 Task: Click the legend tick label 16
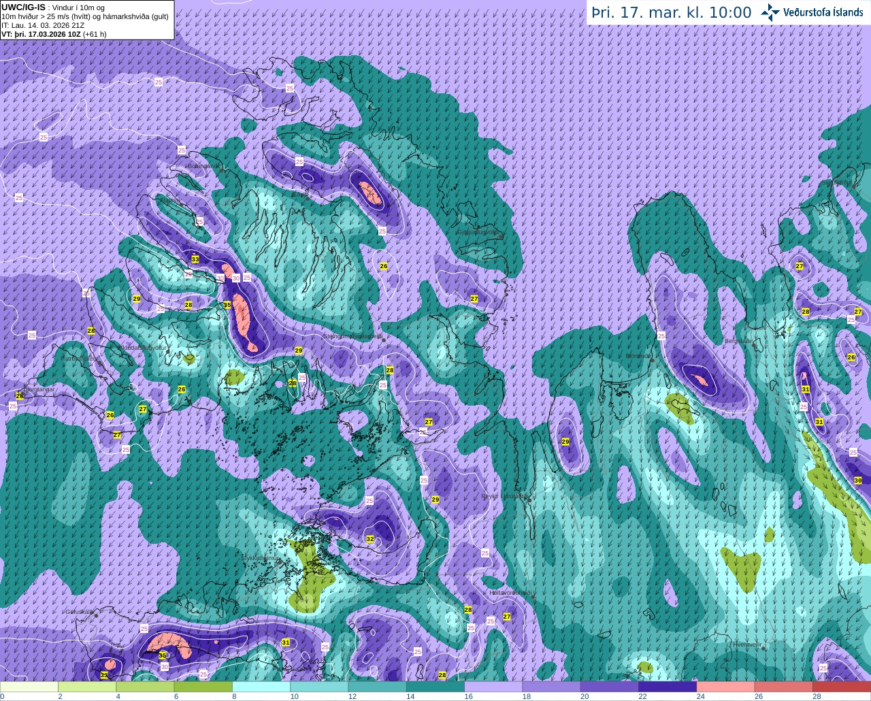tap(468, 696)
